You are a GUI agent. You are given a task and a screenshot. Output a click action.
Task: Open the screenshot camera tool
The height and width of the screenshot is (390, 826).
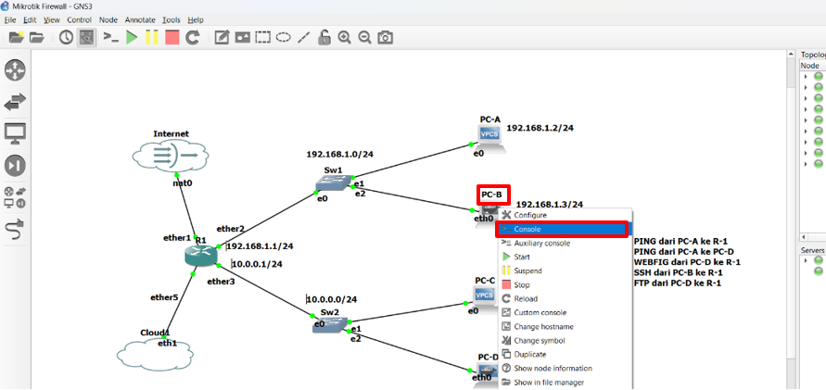click(x=385, y=38)
